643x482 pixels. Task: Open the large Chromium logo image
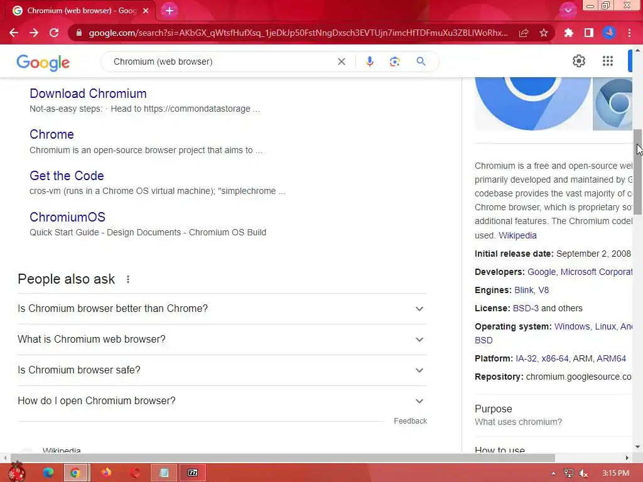pos(532,104)
